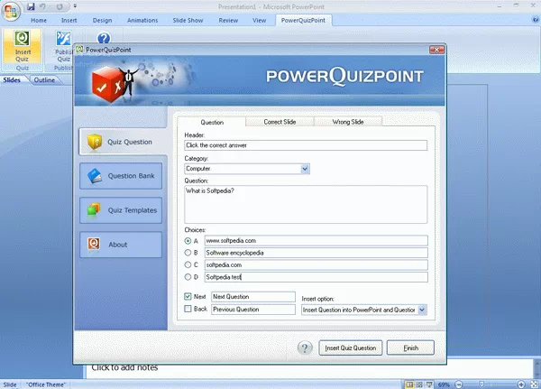Adjust the zoom slider handle
The image size is (541, 389).
[481, 384]
